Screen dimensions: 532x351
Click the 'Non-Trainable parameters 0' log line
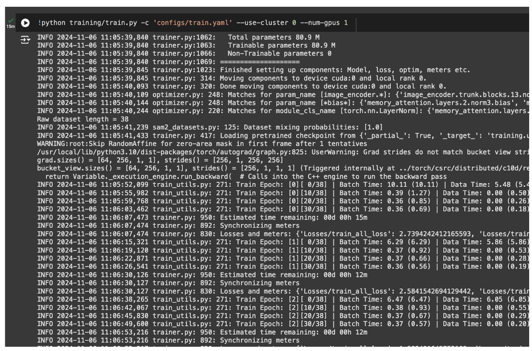point(279,54)
